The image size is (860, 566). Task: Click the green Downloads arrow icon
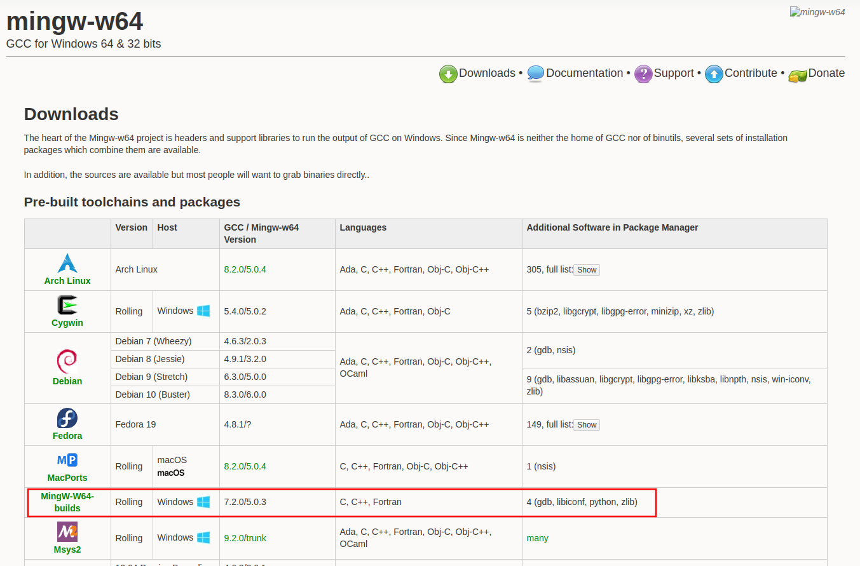coord(448,74)
